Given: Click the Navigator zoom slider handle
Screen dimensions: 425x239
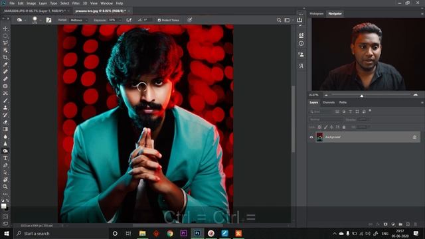Looking at the screenshot, I should (x=361, y=96).
